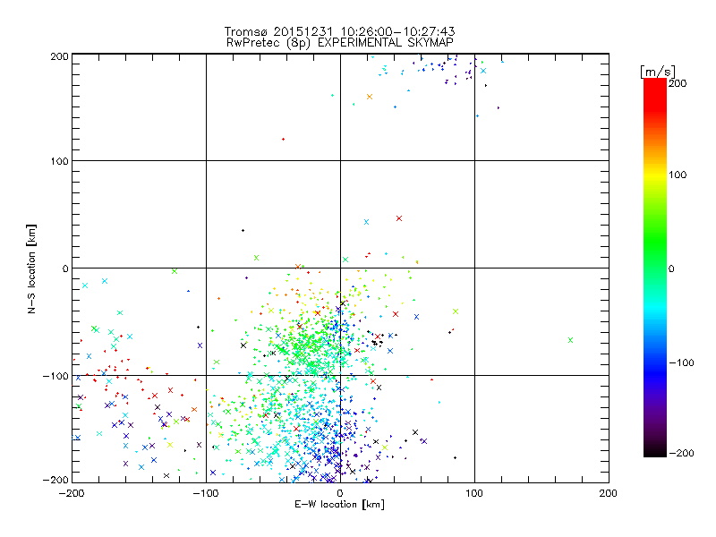This screenshot has width=716, height=537.
Task: Click the x-axis tick label '100'
Action: click(x=474, y=493)
